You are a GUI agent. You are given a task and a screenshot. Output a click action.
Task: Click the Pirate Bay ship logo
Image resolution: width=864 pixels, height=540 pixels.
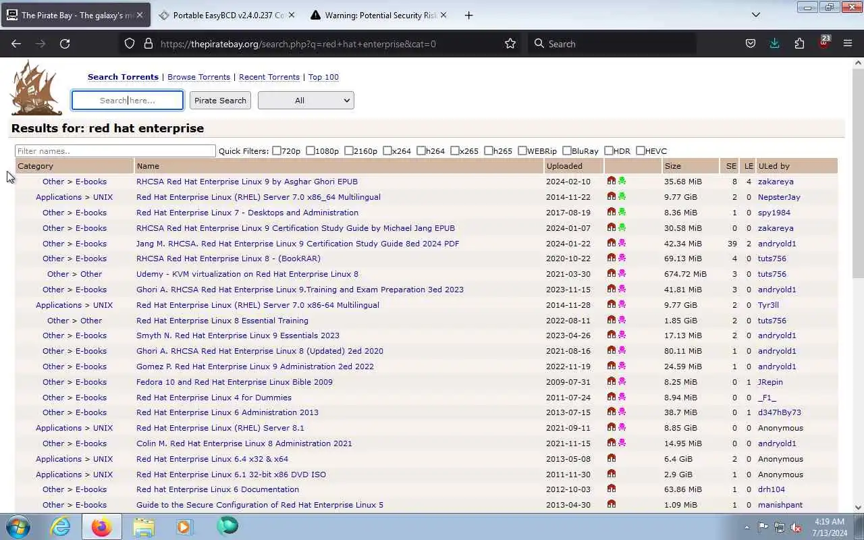coord(36,88)
